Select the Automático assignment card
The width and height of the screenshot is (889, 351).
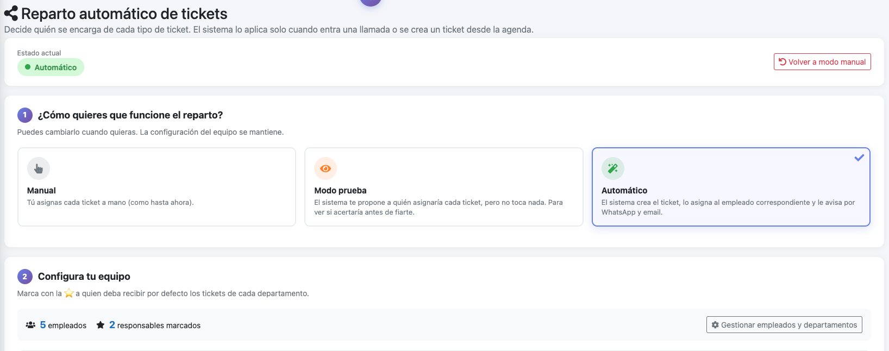[731, 187]
